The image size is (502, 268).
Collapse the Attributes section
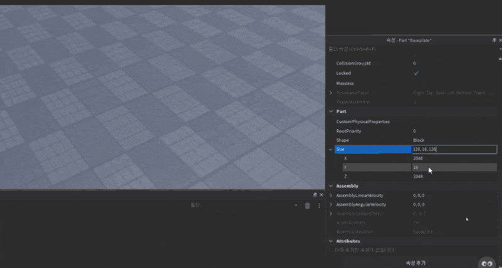click(x=331, y=241)
